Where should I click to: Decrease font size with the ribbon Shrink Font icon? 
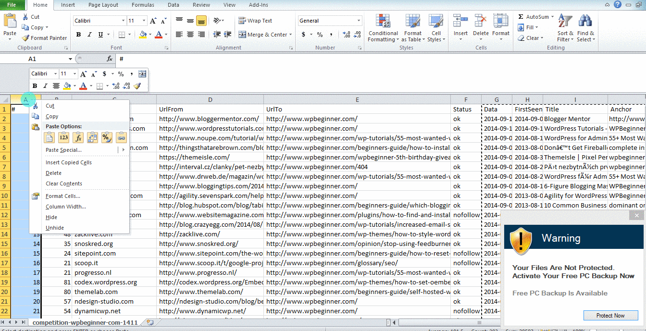164,21
